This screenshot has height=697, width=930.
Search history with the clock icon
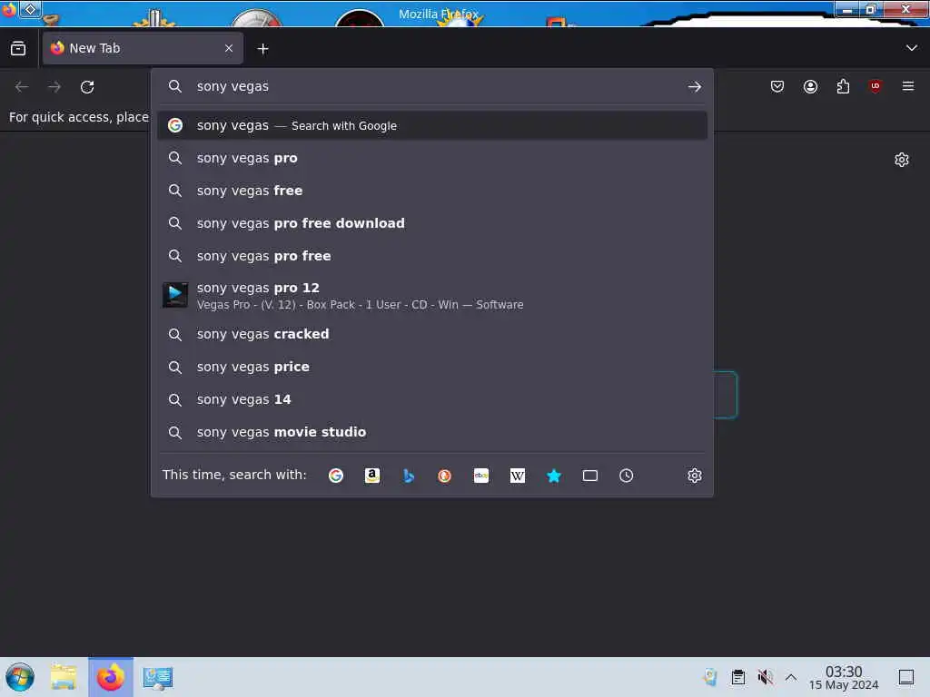tap(627, 476)
